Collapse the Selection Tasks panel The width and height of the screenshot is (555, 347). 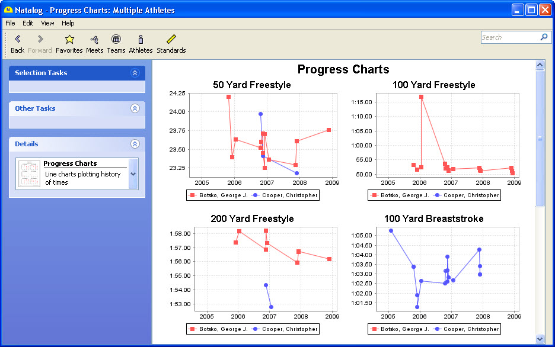135,73
